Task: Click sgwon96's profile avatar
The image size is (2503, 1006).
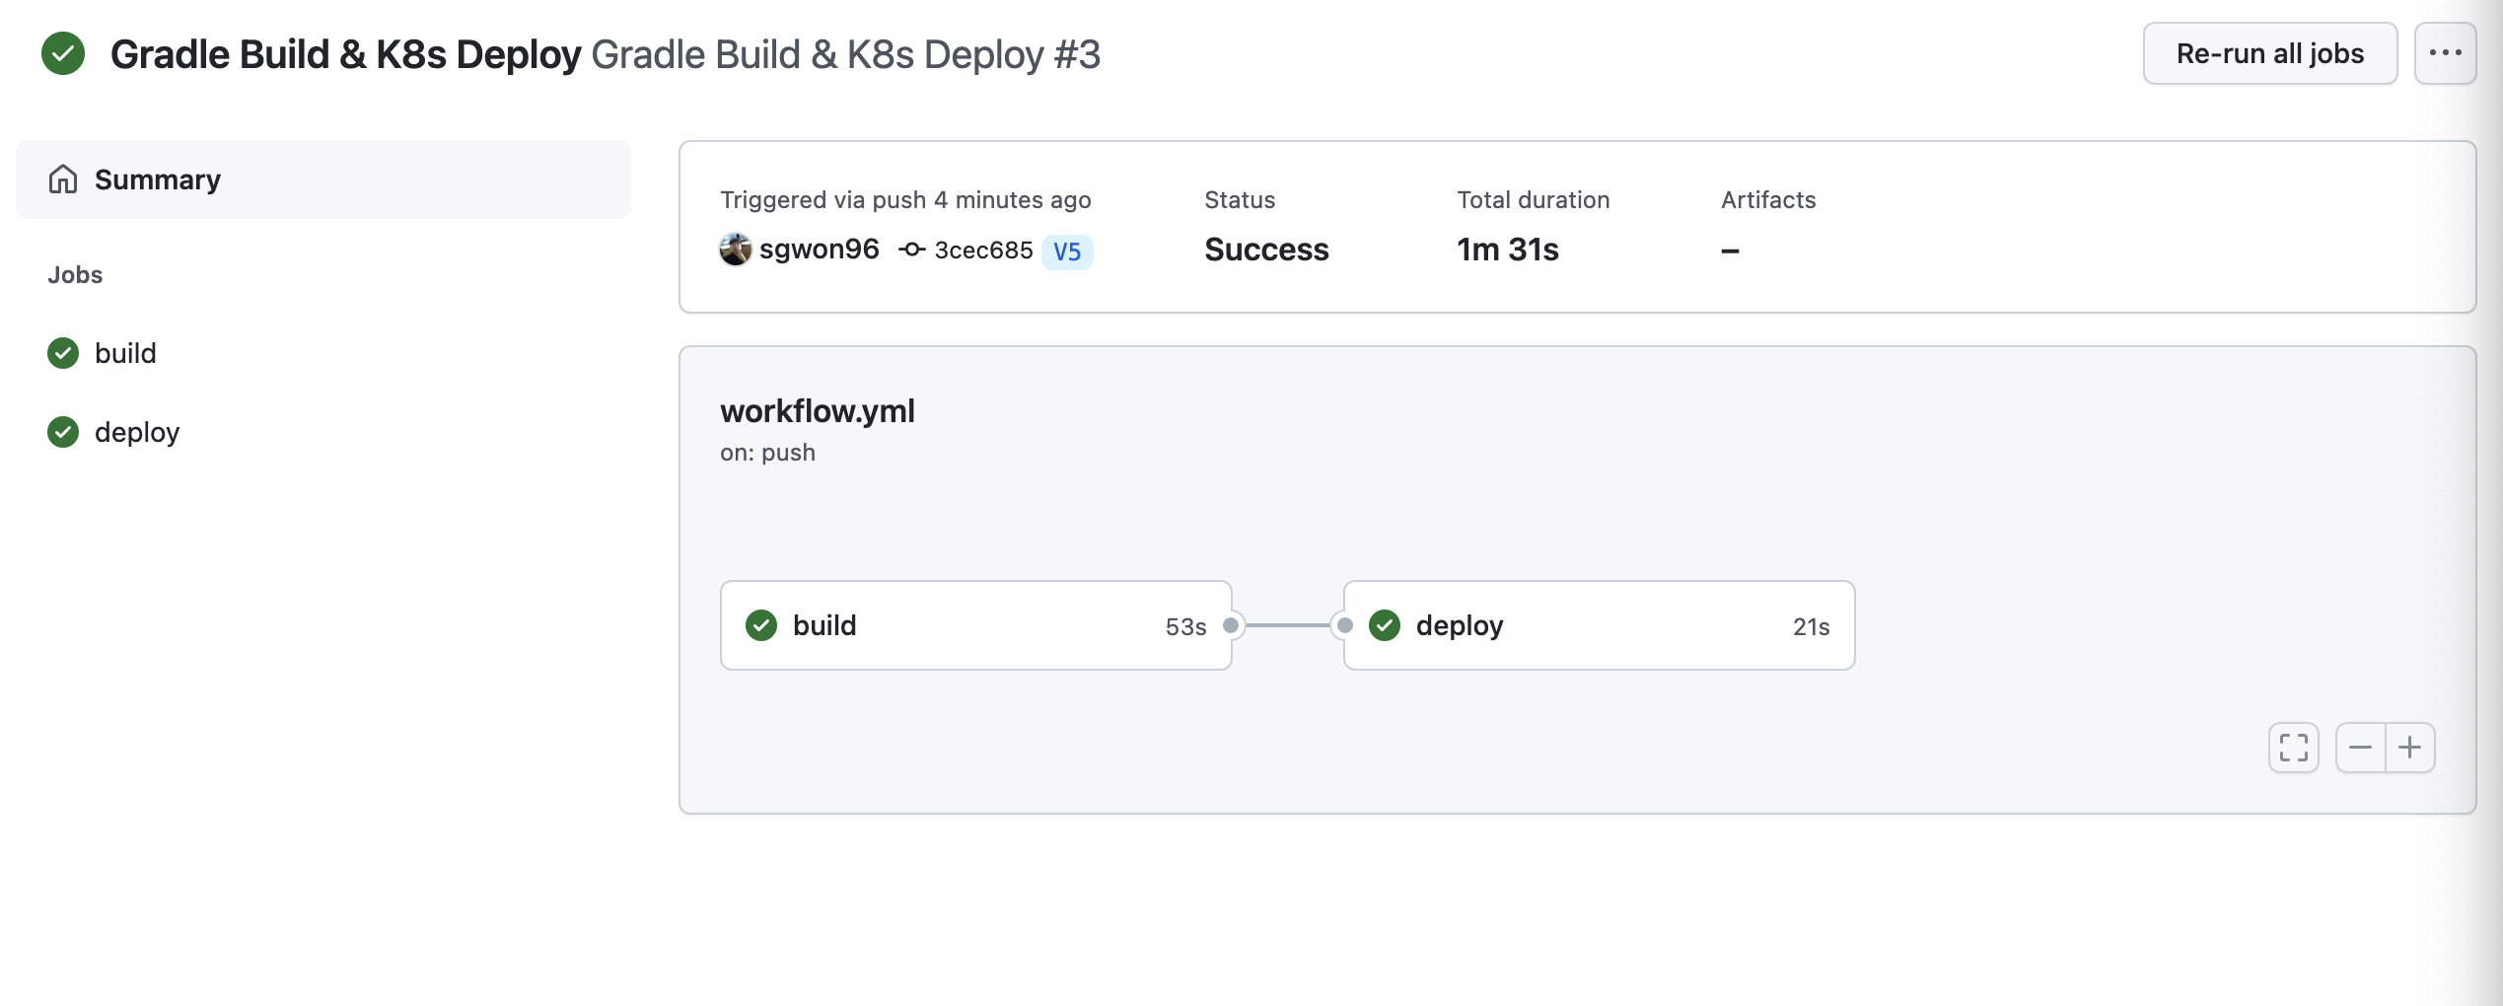Action: point(735,250)
